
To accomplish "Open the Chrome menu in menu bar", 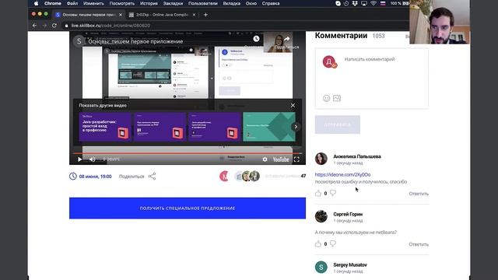I will tap(53, 3).
